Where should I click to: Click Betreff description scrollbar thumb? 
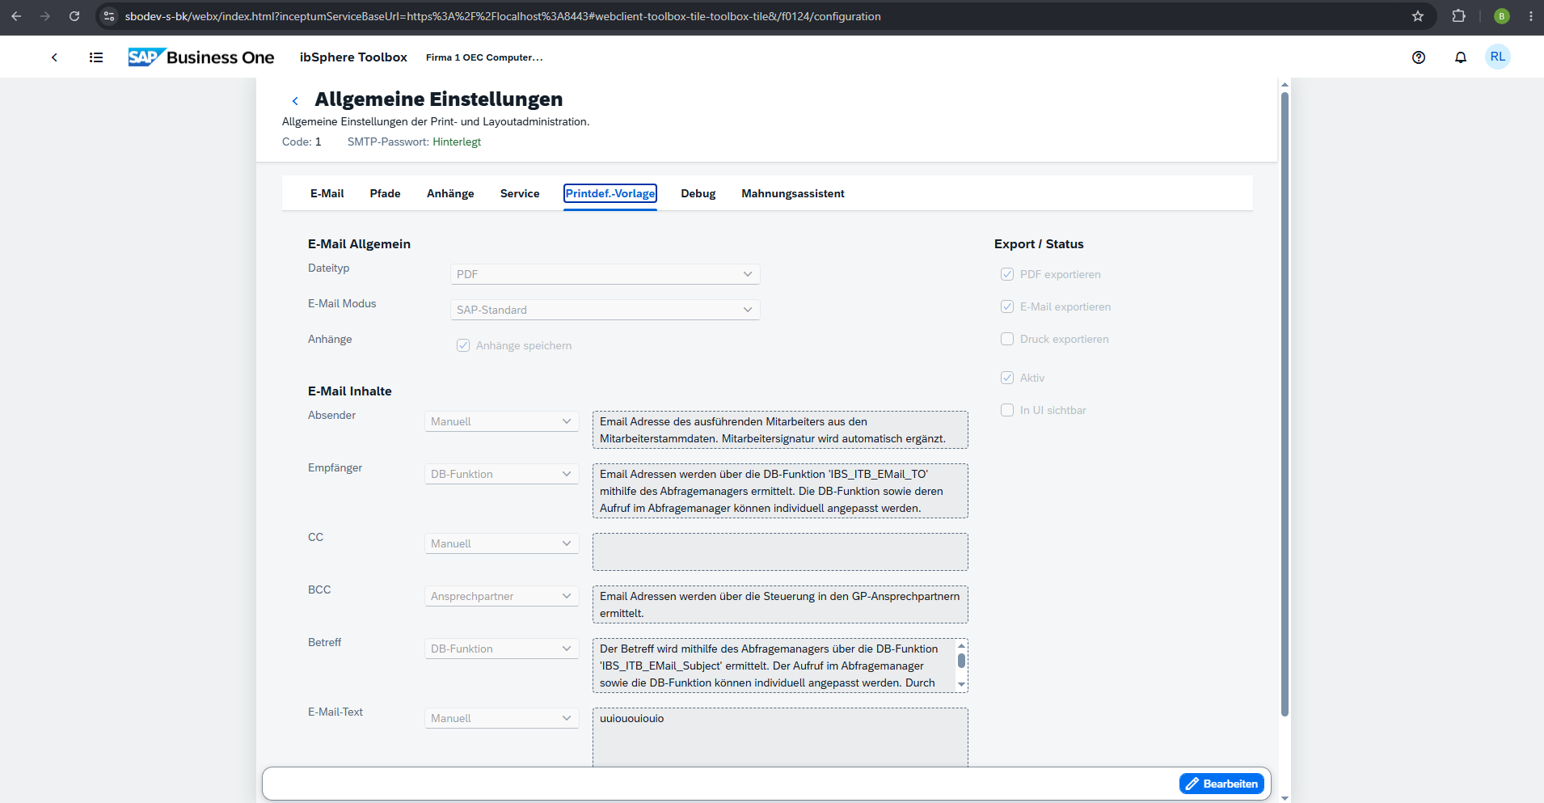961,661
